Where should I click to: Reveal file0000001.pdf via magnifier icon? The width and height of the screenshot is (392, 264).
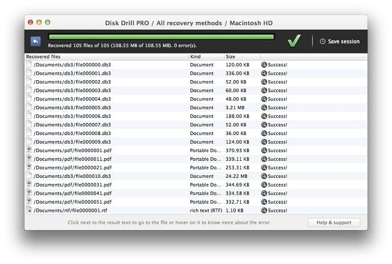pyautogui.click(x=264, y=150)
